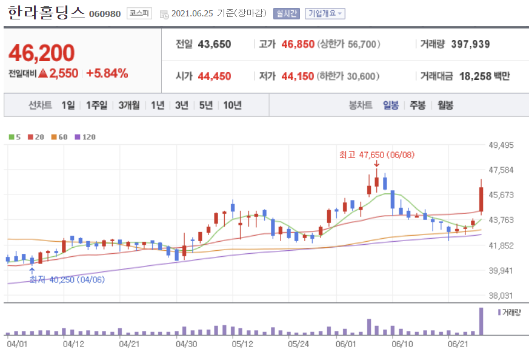Select the 5년 line chart tab
The width and height of the screenshot is (529, 352).
(206, 105)
